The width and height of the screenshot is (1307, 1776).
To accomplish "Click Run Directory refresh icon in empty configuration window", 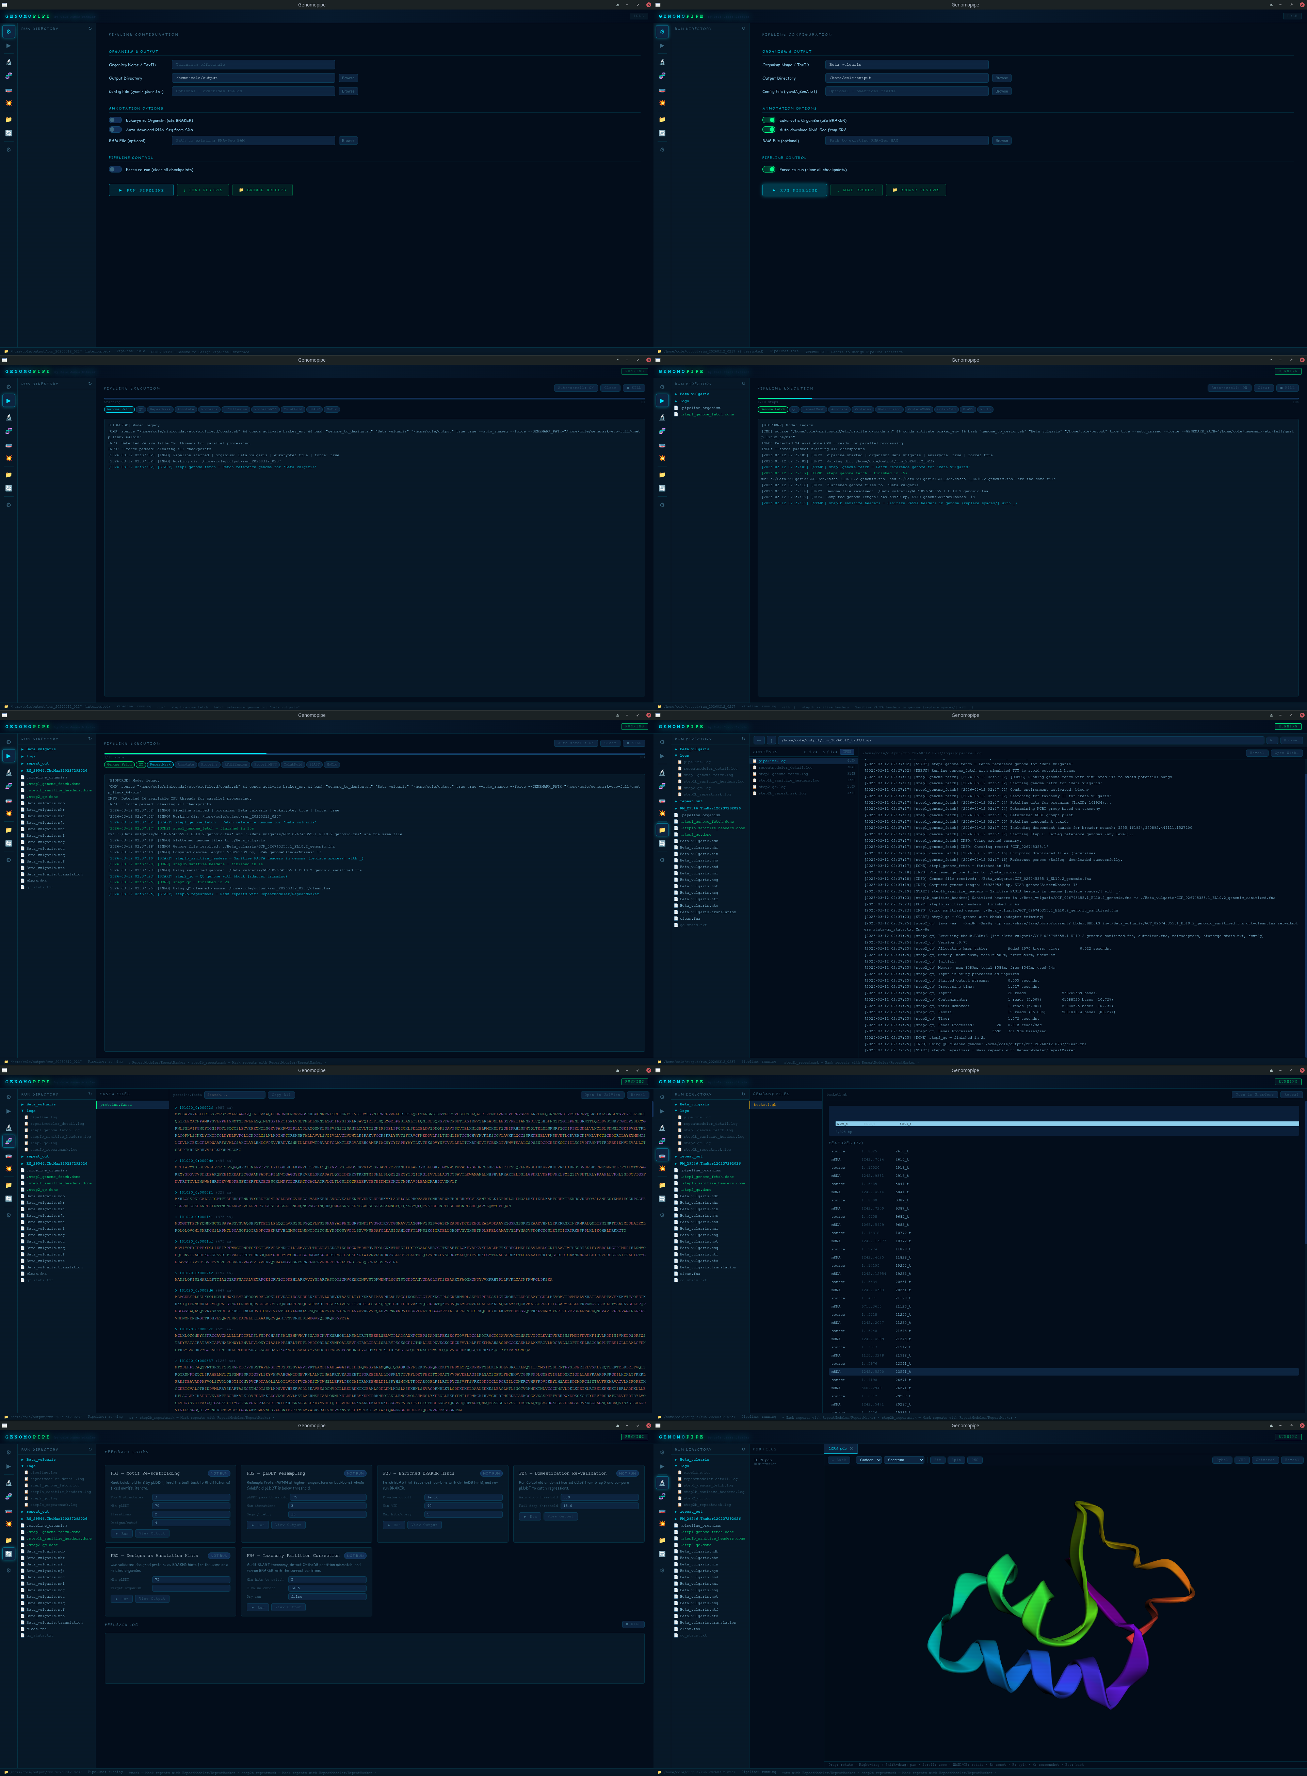I will (90, 29).
